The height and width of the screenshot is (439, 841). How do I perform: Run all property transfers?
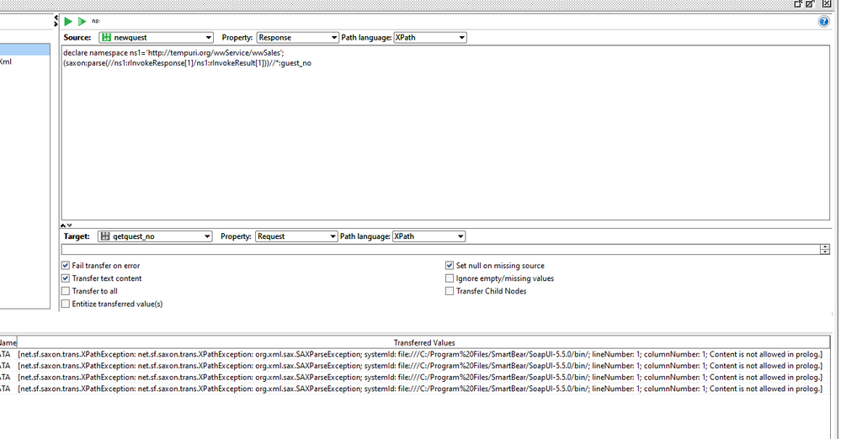coord(82,21)
